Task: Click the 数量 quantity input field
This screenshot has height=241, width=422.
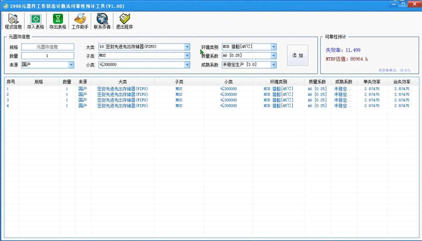Action: coord(47,56)
